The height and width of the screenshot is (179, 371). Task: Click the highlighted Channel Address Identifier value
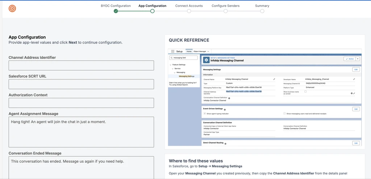pos(244,91)
